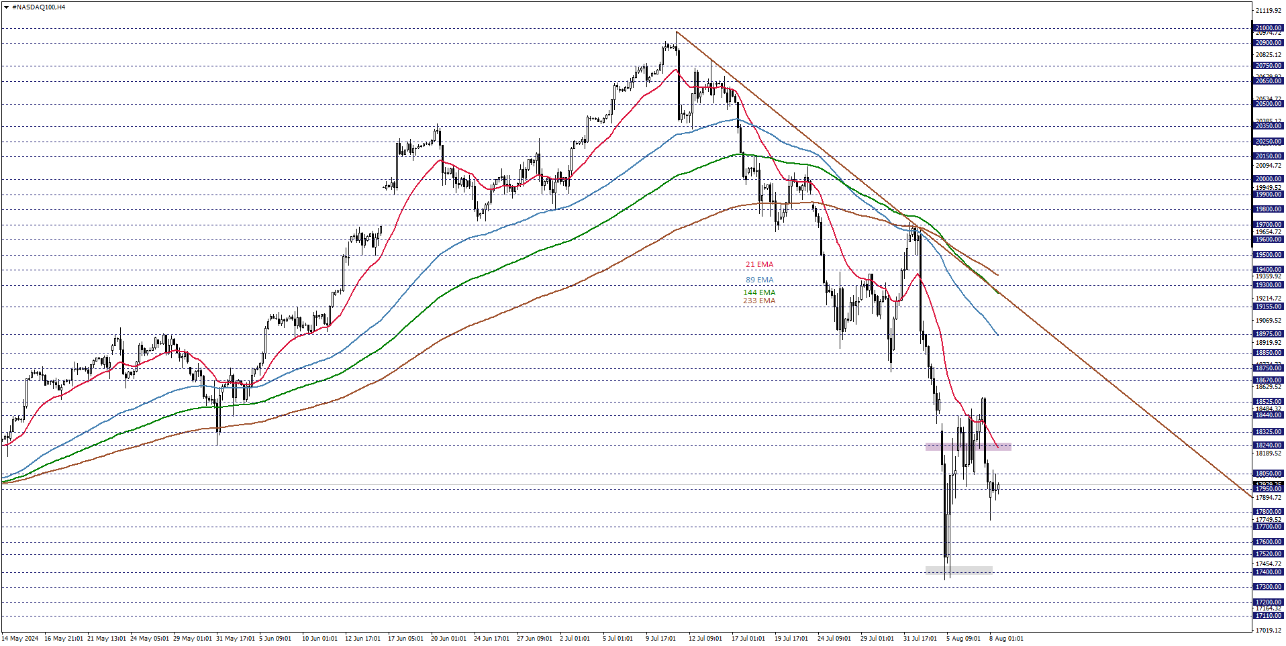Click the 17 Jul 01:01 date label

tap(748, 639)
